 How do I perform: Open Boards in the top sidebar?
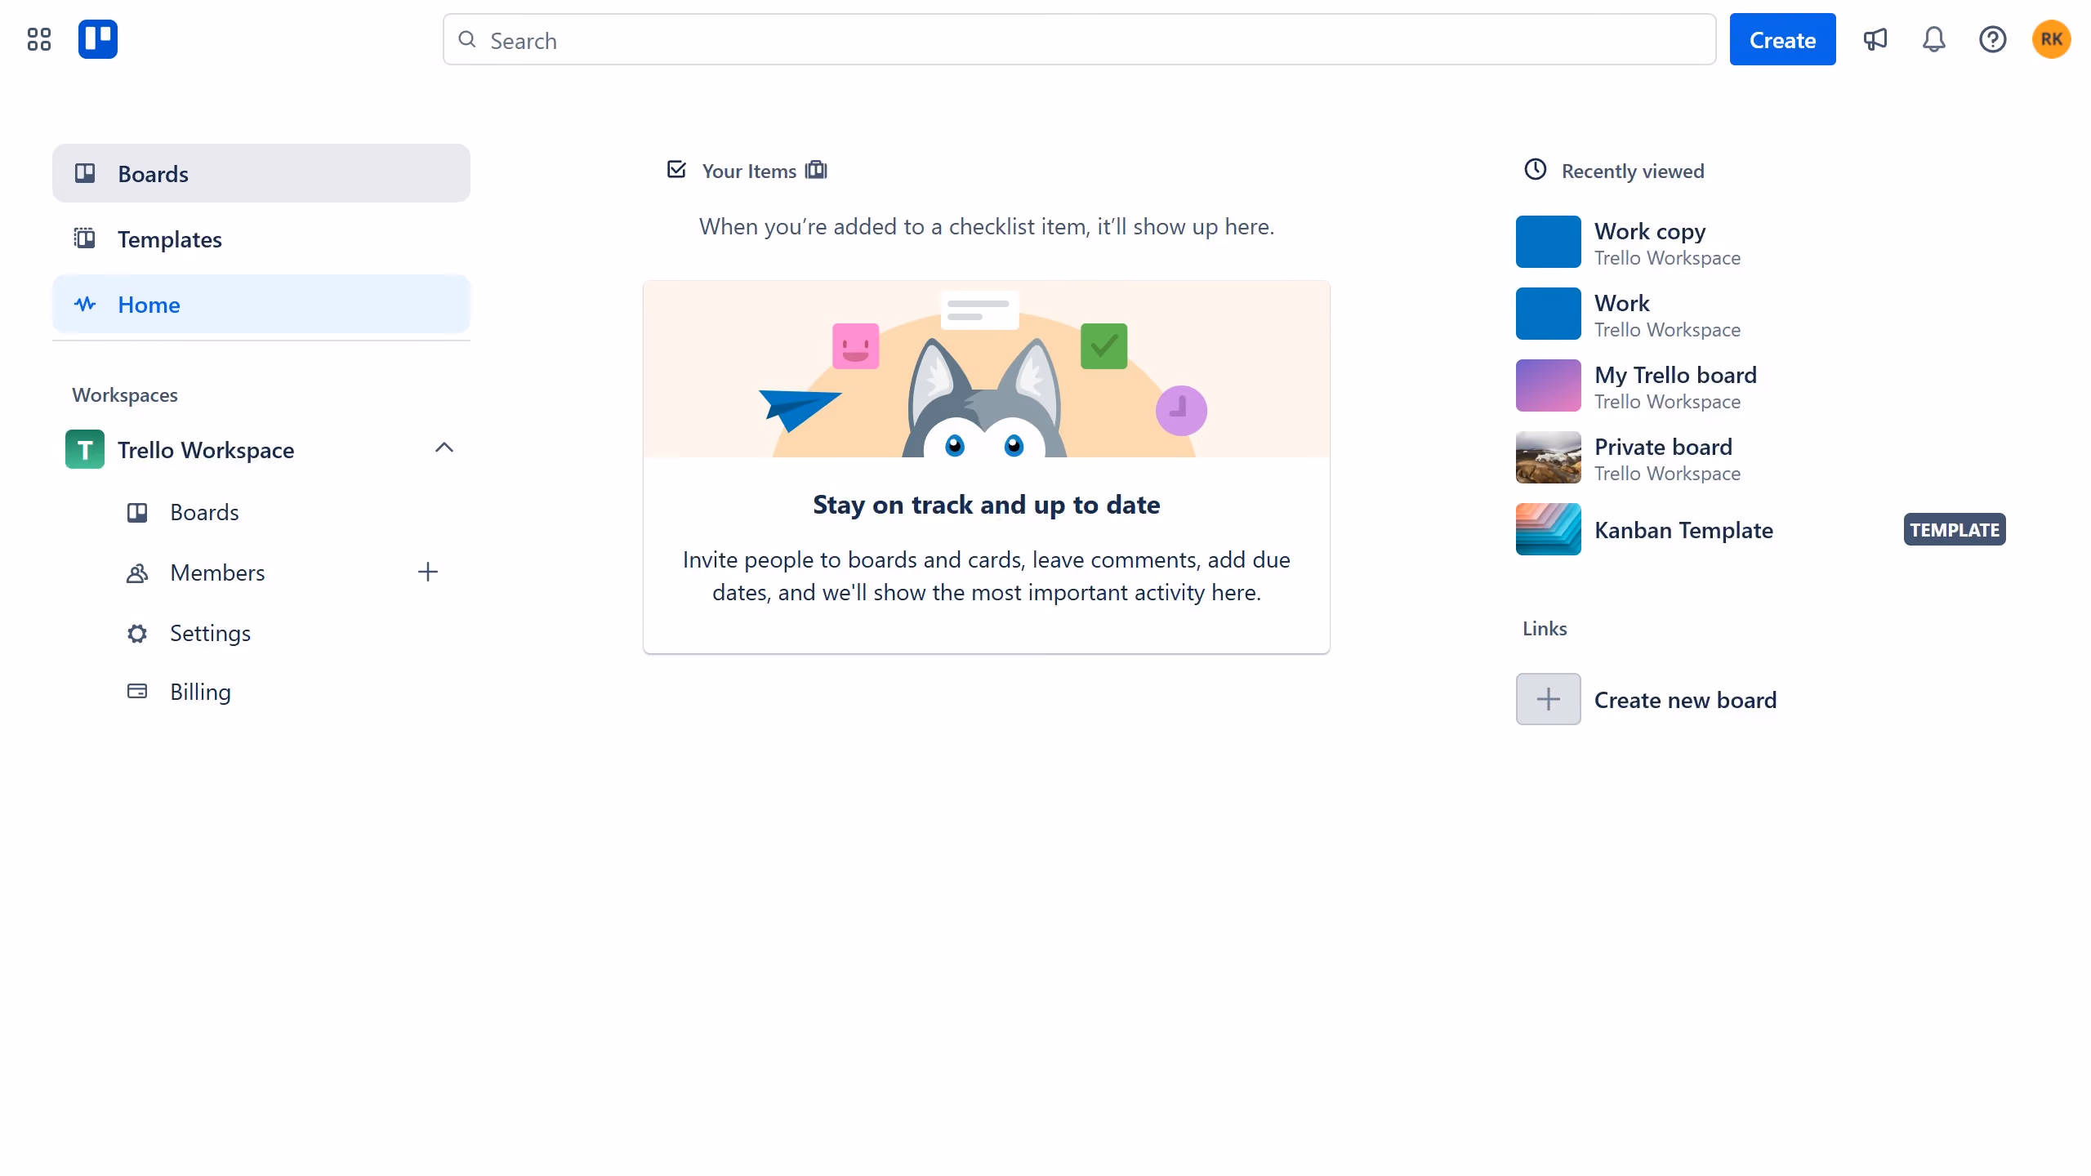(x=261, y=173)
